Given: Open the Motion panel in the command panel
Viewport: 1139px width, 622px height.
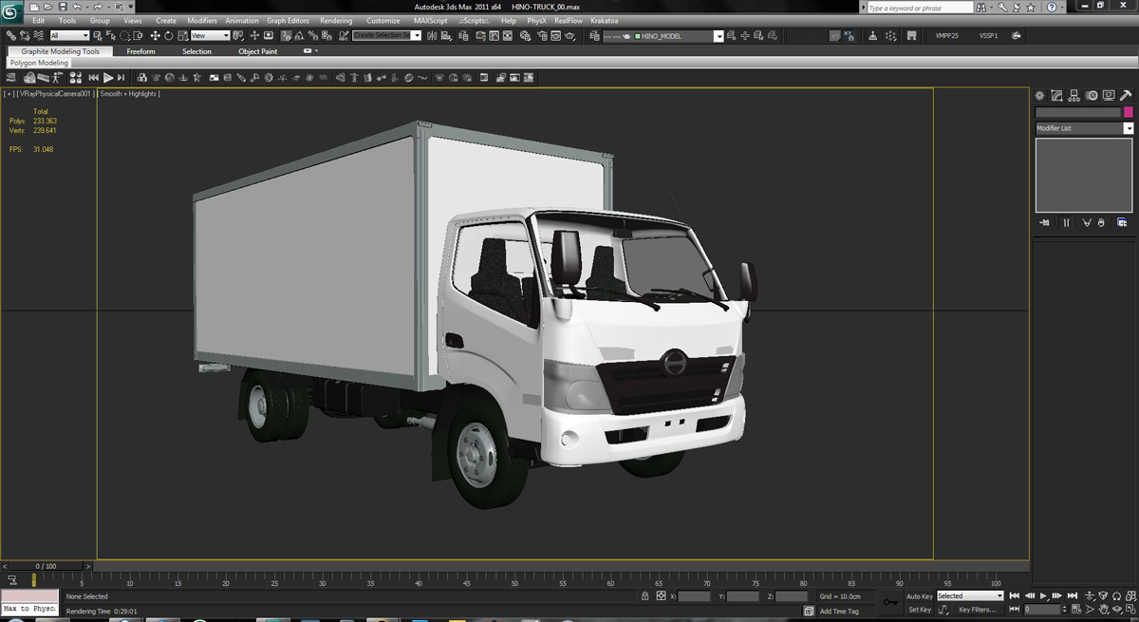Looking at the screenshot, I should (x=1092, y=95).
